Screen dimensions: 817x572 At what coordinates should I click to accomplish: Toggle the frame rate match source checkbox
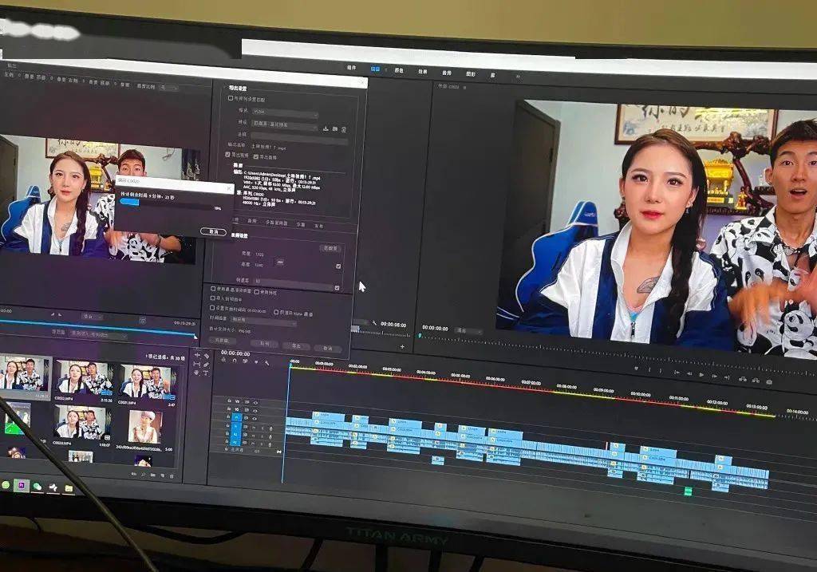[x=337, y=287]
